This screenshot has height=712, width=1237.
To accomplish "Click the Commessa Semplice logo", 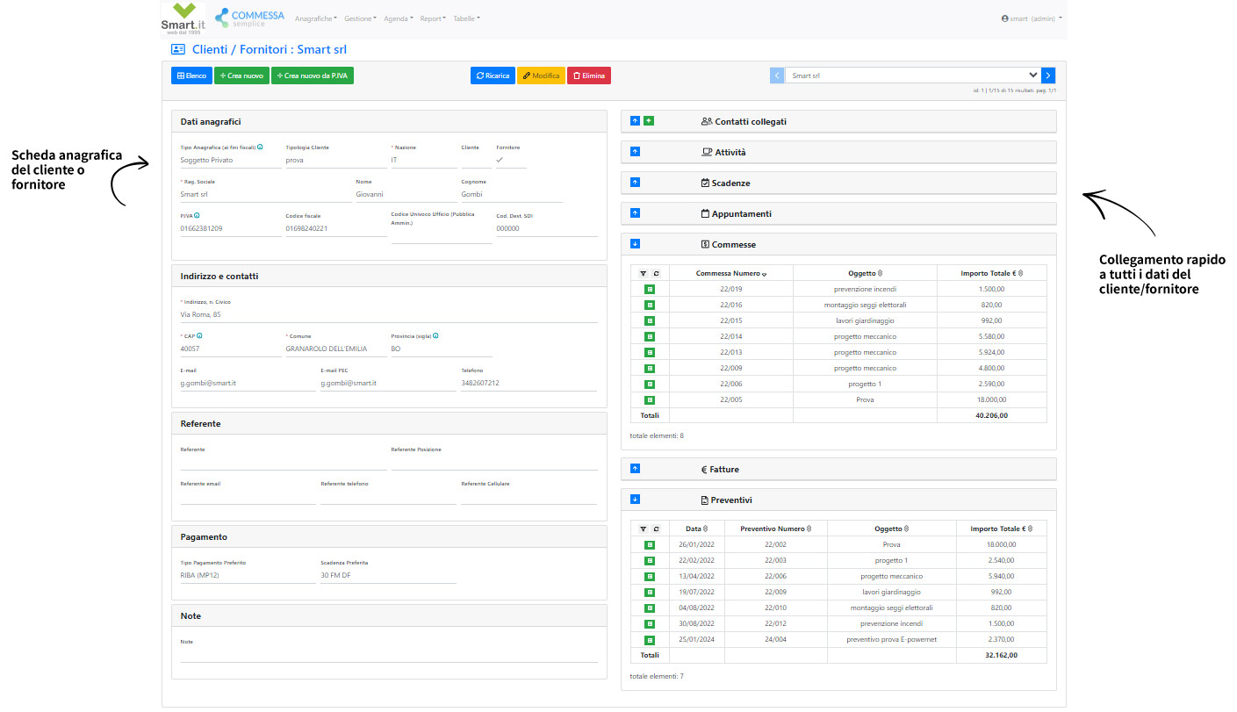I will click(249, 18).
